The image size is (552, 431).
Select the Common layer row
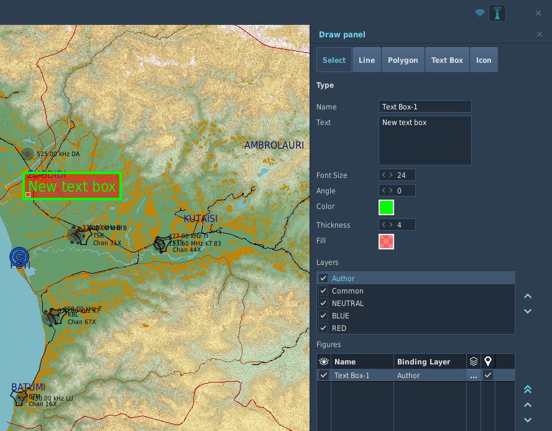click(x=416, y=291)
